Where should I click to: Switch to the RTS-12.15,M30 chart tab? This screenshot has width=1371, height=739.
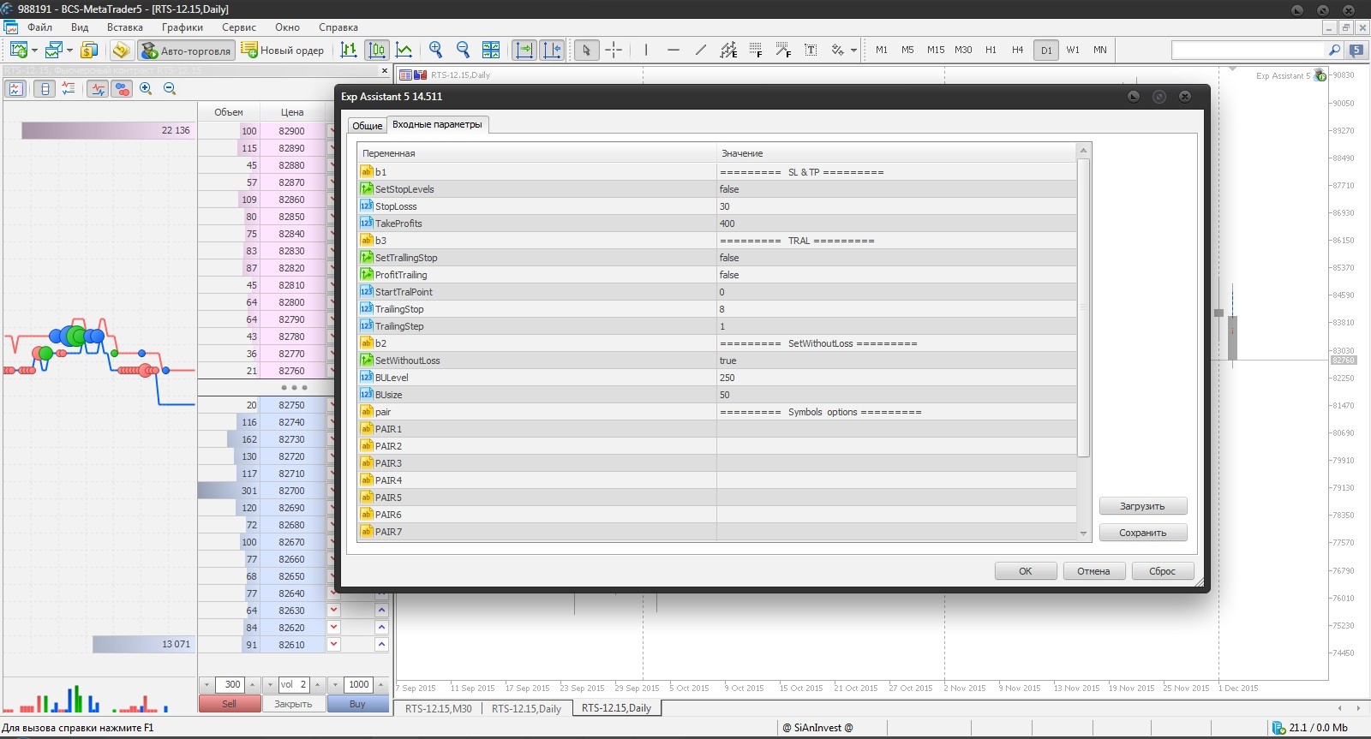pyautogui.click(x=439, y=708)
